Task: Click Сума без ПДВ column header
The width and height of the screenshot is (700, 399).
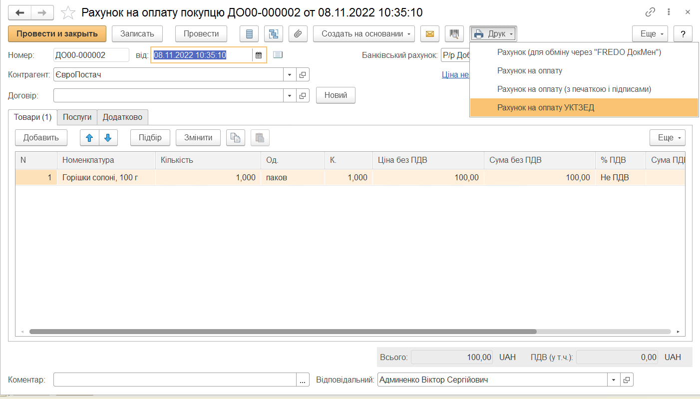Action: (x=540, y=160)
